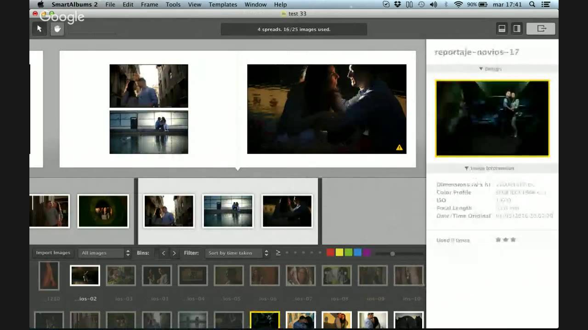Open the Export panel
Viewport: 588px width, 330px height.
coord(541,28)
